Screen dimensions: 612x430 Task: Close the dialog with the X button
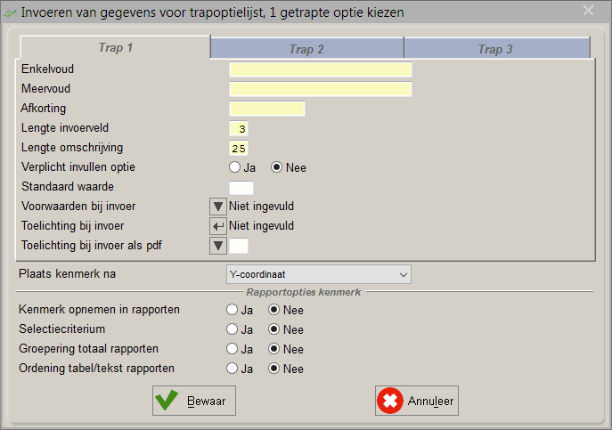click(588, 11)
